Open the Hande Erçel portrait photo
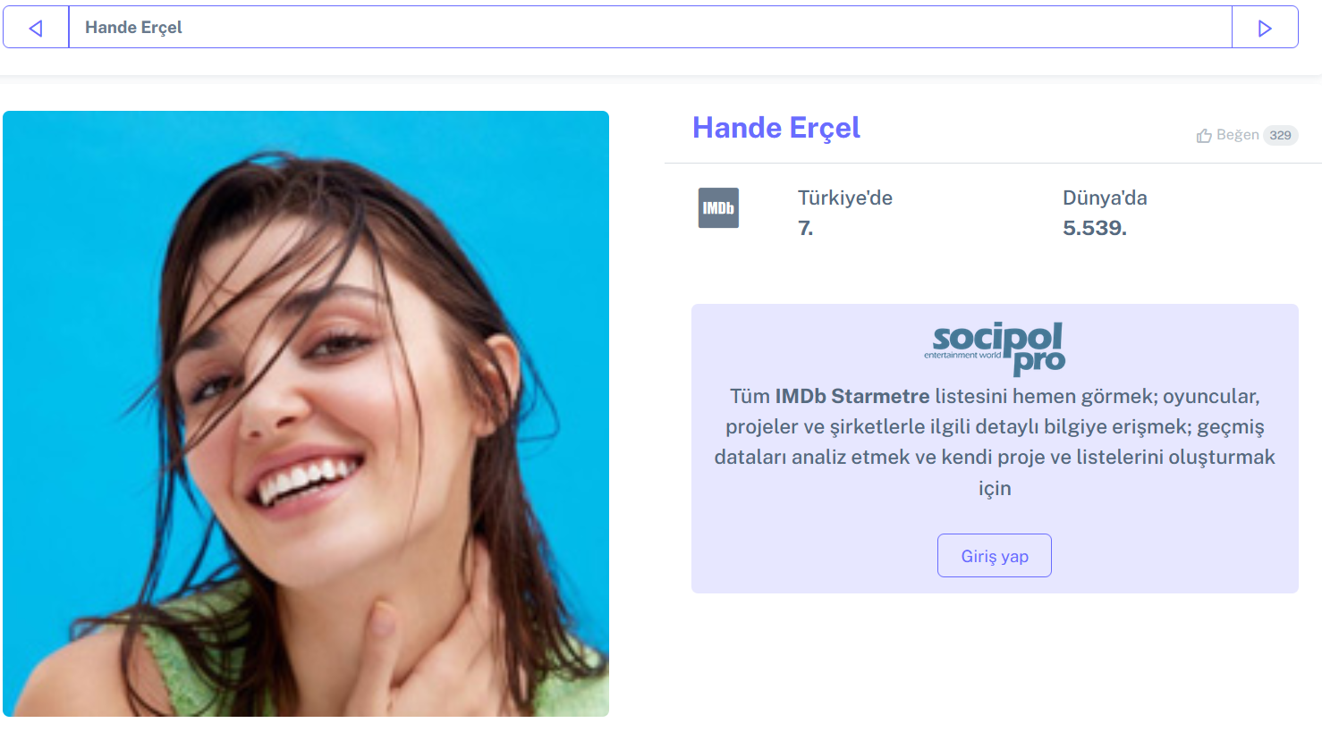The image size is (1322, 740). coord(306,414)
